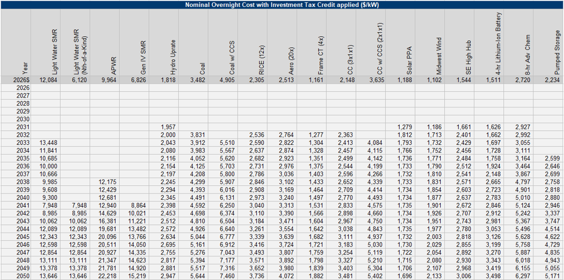Select the 2031 year row label
The height and width of the screenshot is (280, 564).
point(23,127)
